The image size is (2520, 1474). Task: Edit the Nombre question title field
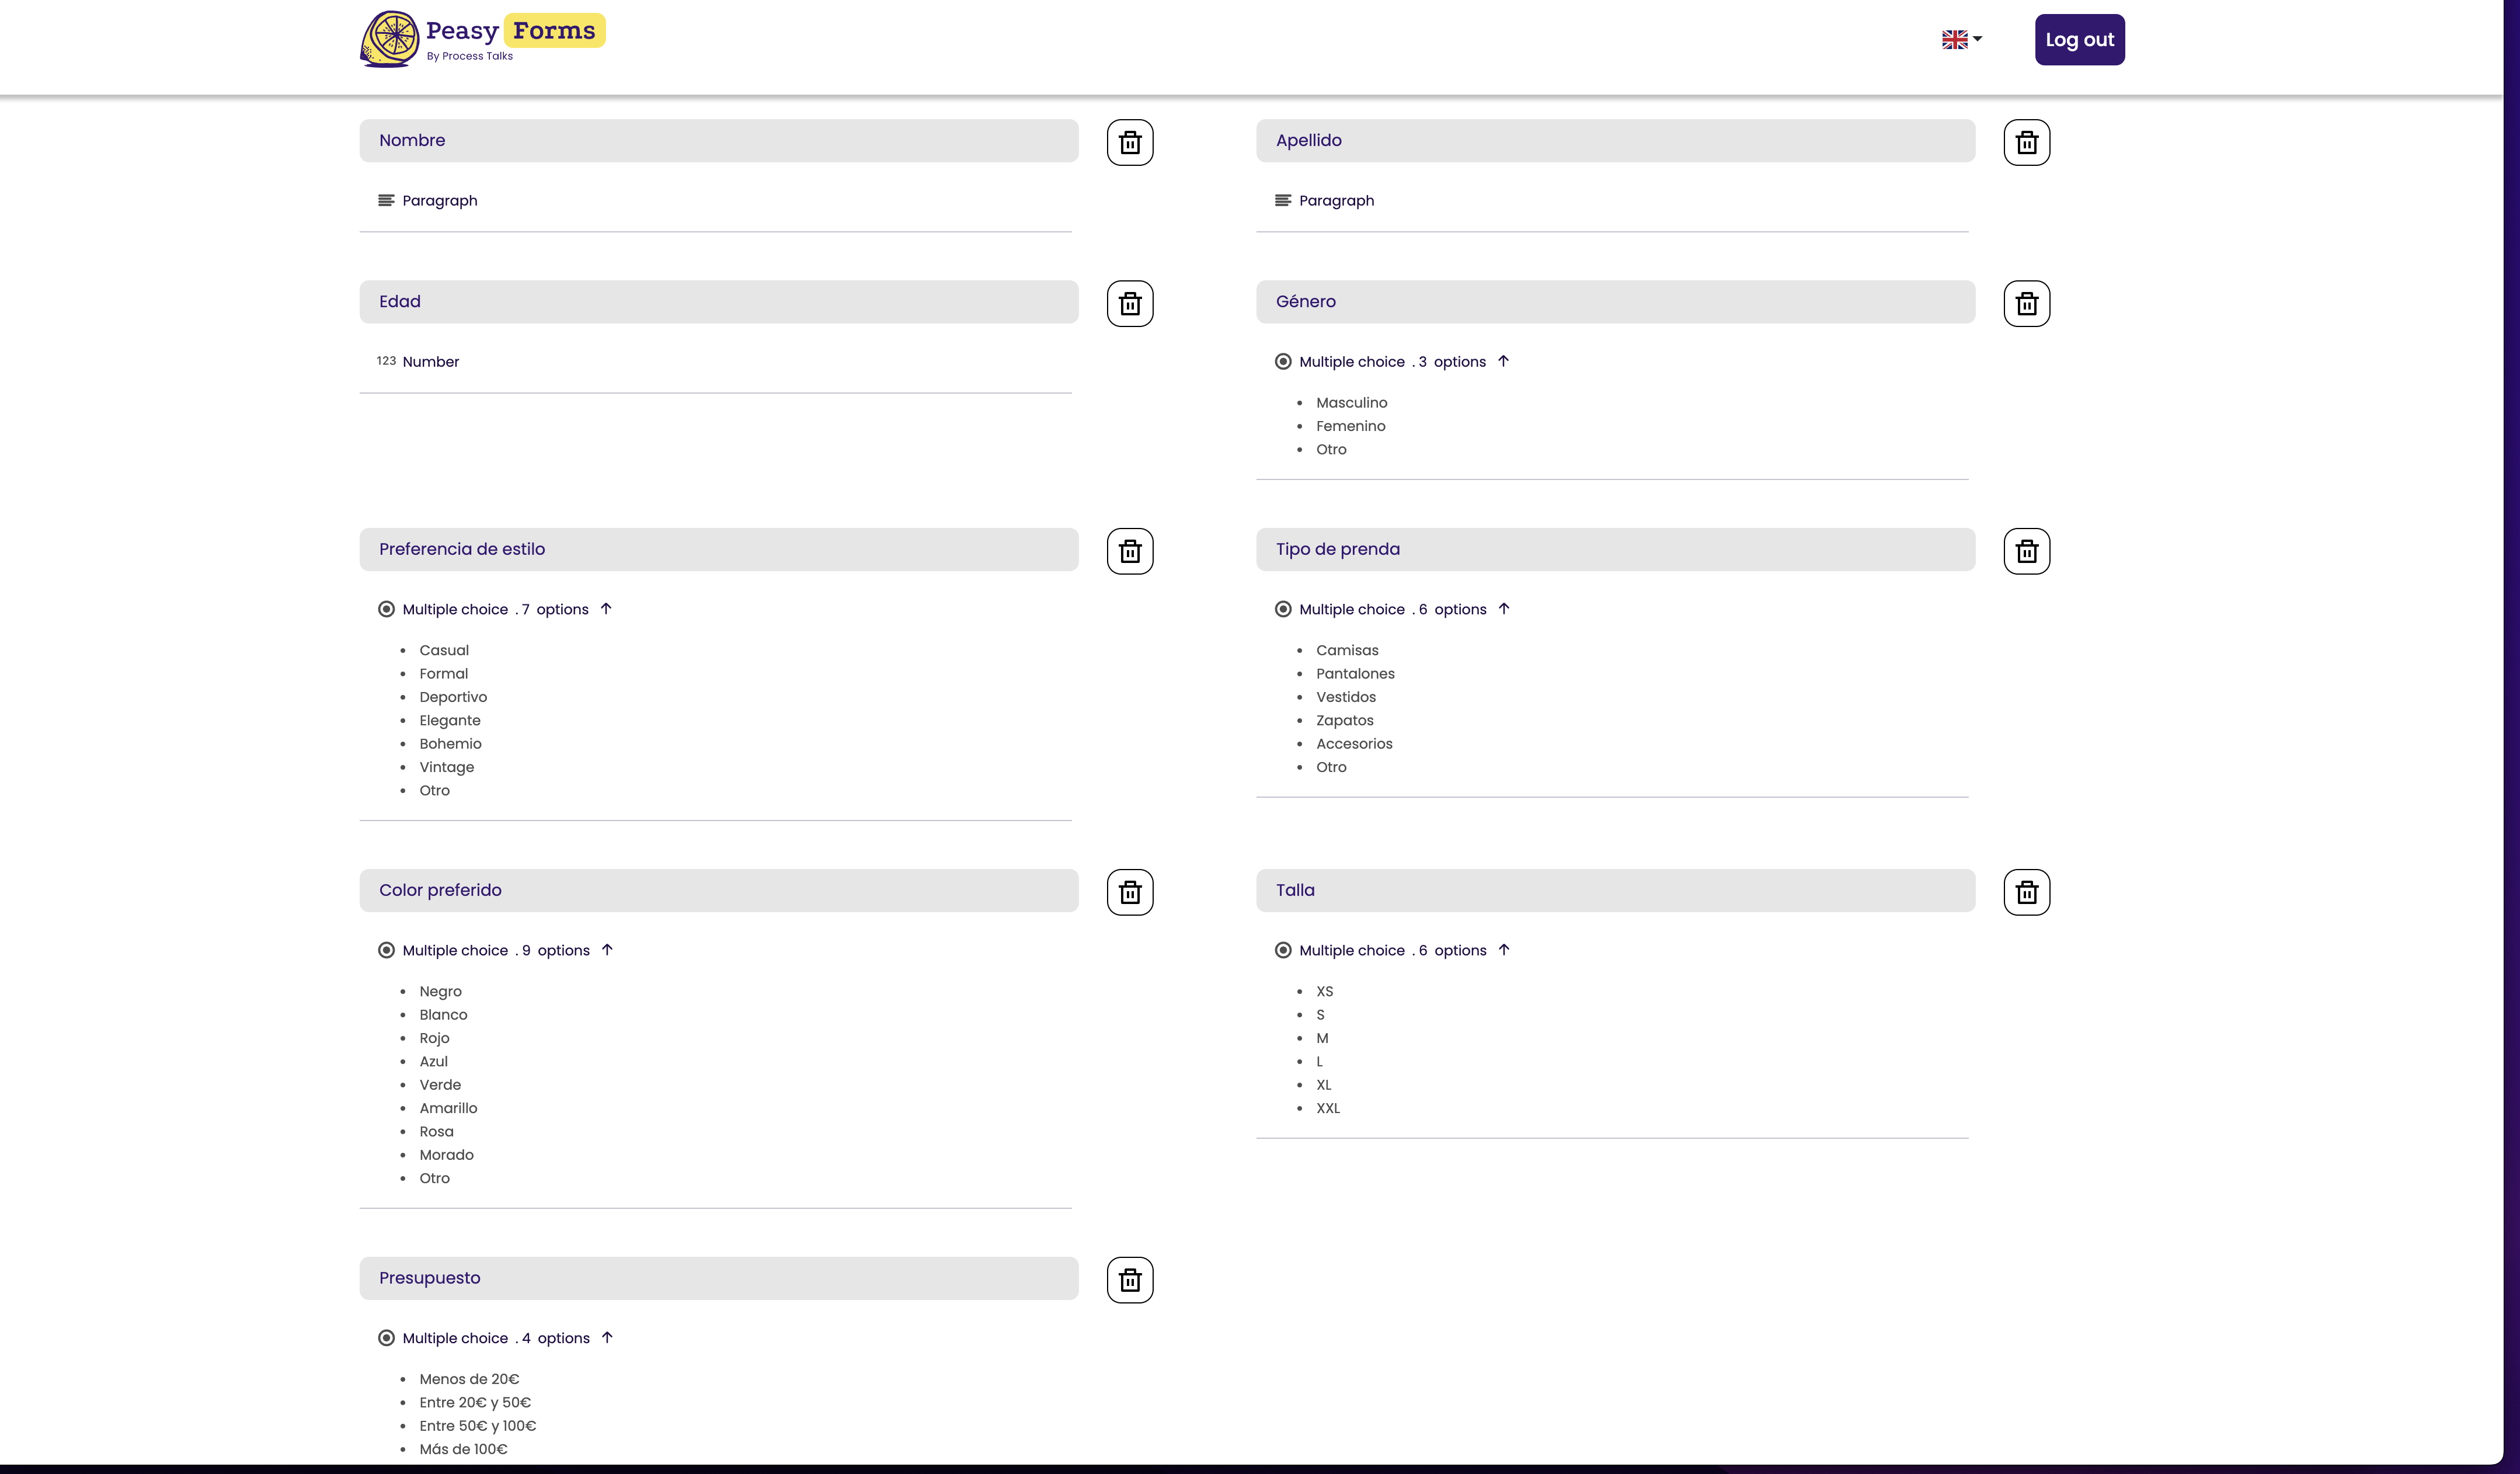pyautogui.click(x=719, y=141)
